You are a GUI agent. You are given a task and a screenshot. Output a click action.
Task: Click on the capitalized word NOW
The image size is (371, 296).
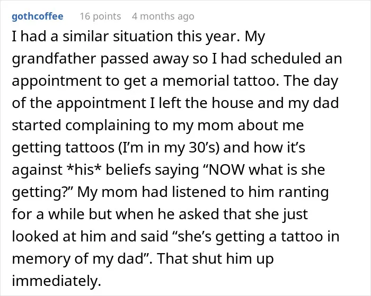coord(226,169)
